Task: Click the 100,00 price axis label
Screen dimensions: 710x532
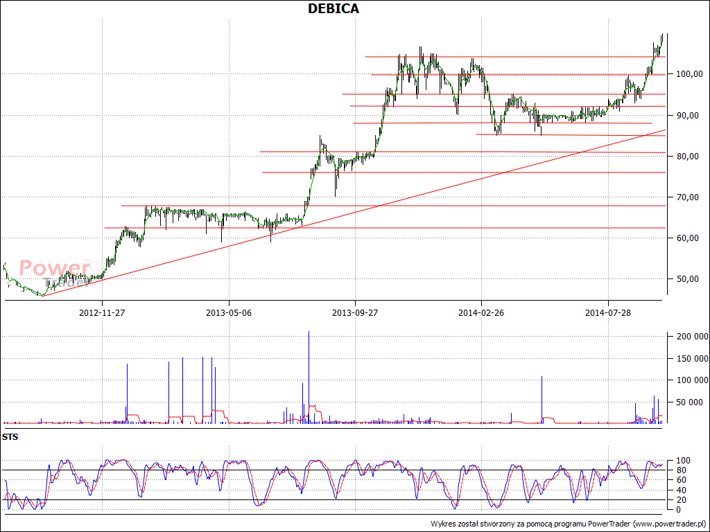Action: [x=689, y=73]
